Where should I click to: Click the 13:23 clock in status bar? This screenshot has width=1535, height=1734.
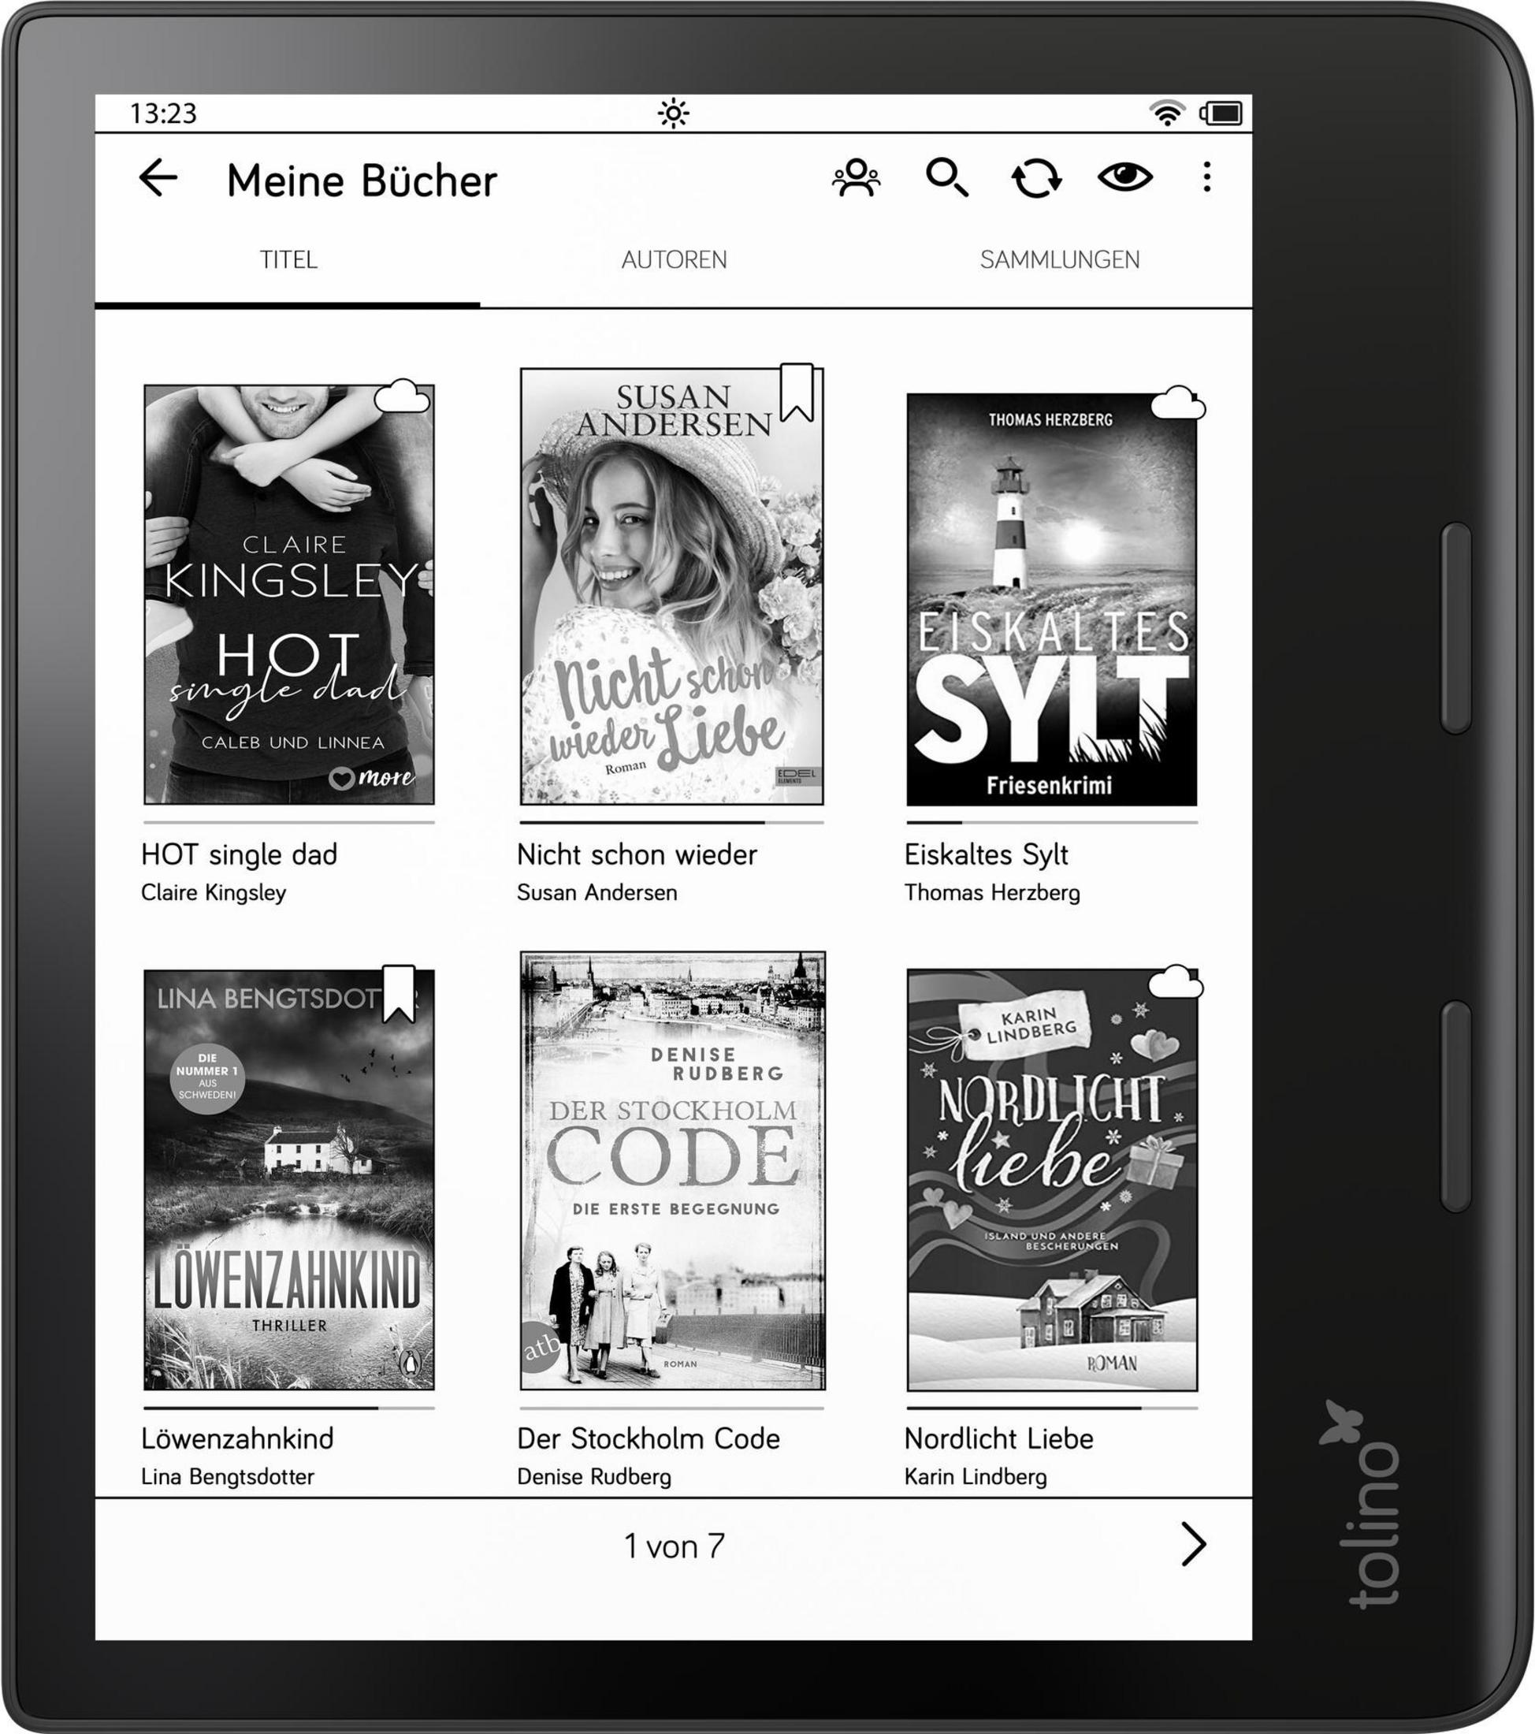pyautogui.click(x=163, y=113)
